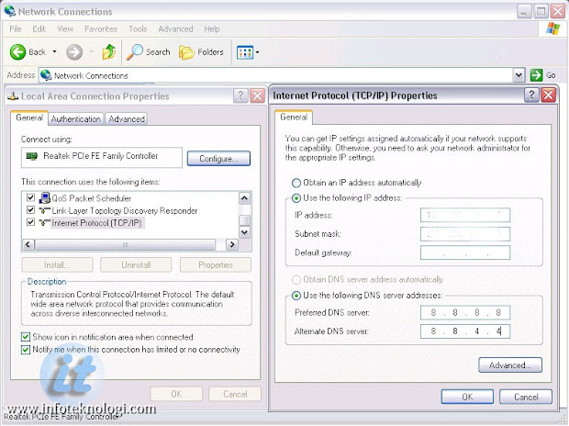Click the Forward arrow icon in toolbar

pyautogui.click(x=74, y=52)
